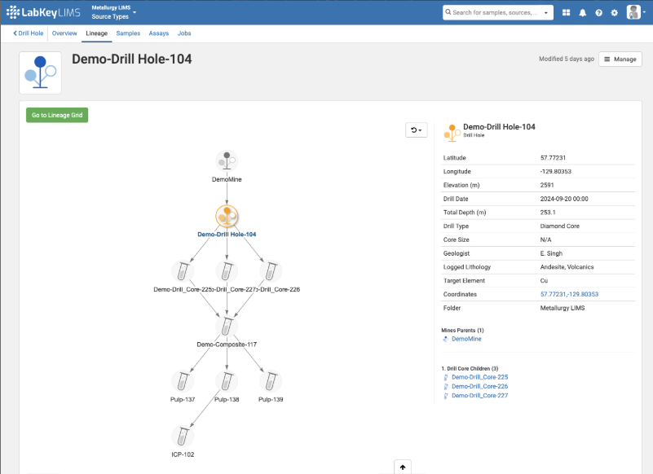
Task: Open the notifications bell icon
Action: coord(582,13)
